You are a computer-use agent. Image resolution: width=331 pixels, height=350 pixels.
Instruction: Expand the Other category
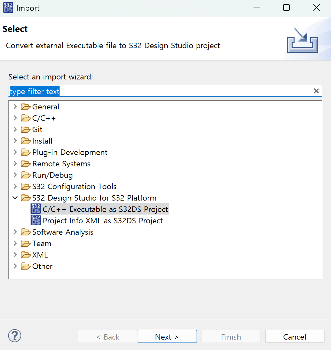15,266
